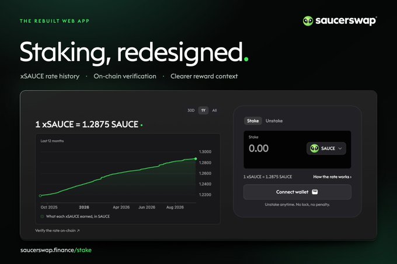This screenshot has width=397, height=264.
Task: Switch chart range to 30D
Action: 191,110
